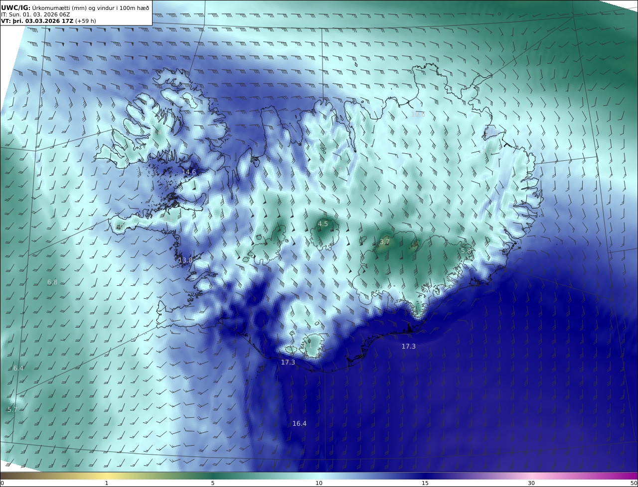The width and height of the screenshot is (638, 487).
Task: Click the colorbar tick label 1
Action: [x=107, y=483]
